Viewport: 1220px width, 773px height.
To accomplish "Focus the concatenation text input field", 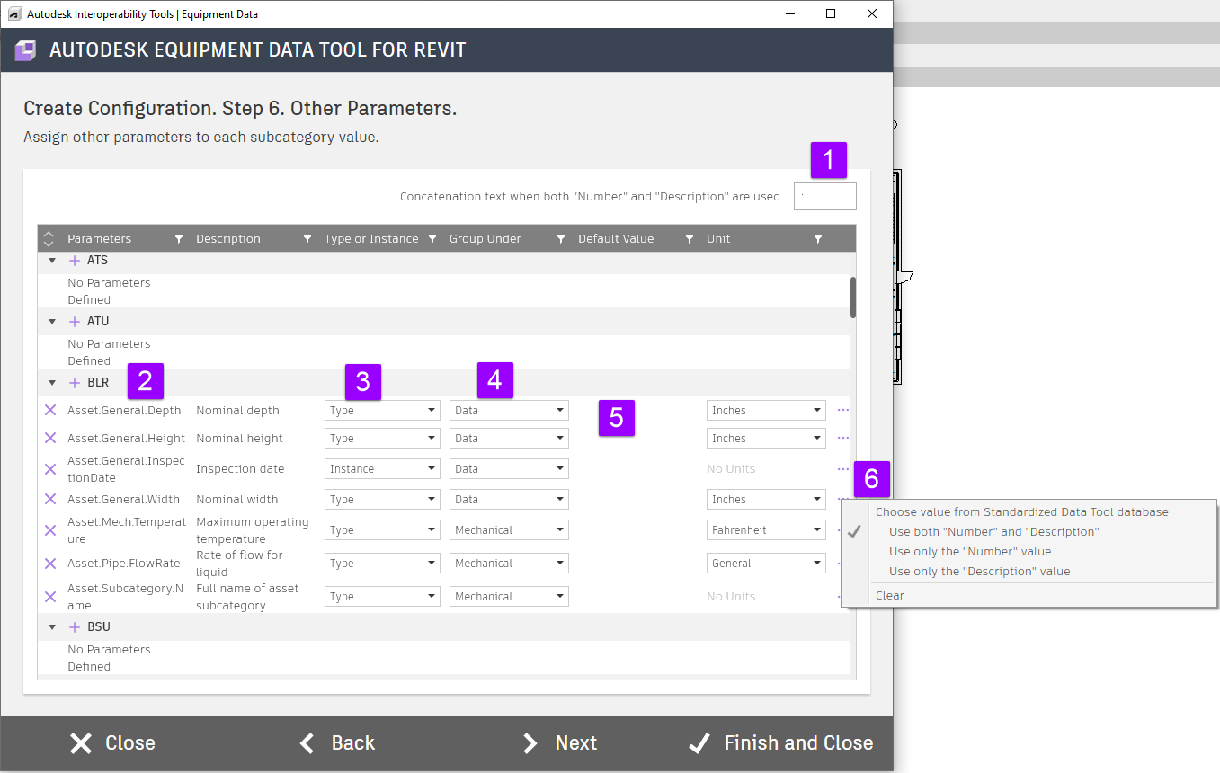I will click(x=825, y=197).
